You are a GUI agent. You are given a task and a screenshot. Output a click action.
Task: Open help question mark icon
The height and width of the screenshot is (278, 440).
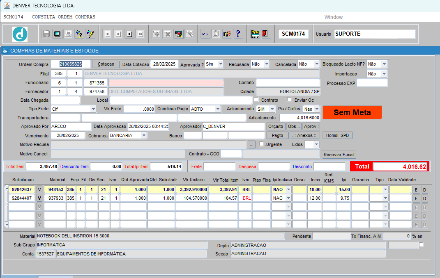237,34
